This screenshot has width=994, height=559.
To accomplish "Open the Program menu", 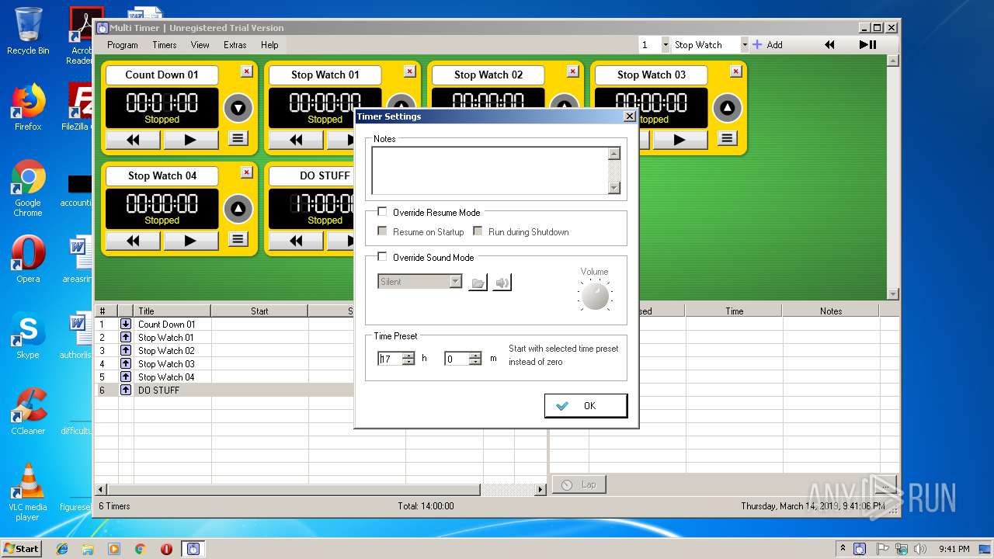I will [123, 45].
